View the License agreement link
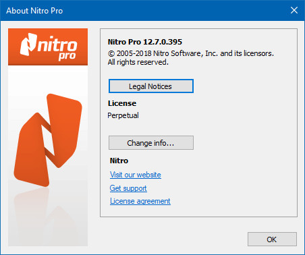Viewport: 305px width, 255px height. coord(140,201)
